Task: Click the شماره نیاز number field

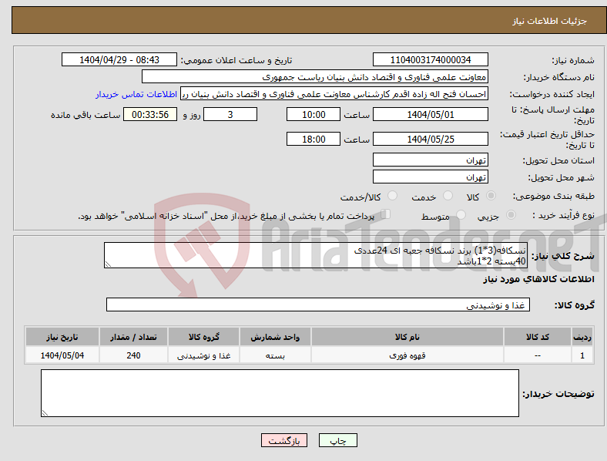Action: [x=431, y=59]
